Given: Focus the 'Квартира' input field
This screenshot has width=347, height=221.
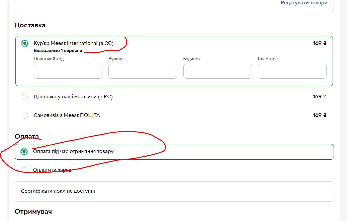Looking at the screenshot, I should click(x=292, y=71).
